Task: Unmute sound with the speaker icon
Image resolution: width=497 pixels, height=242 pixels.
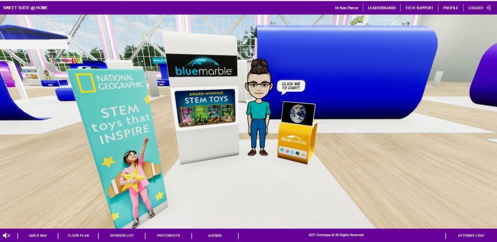Action: point(7,235)
